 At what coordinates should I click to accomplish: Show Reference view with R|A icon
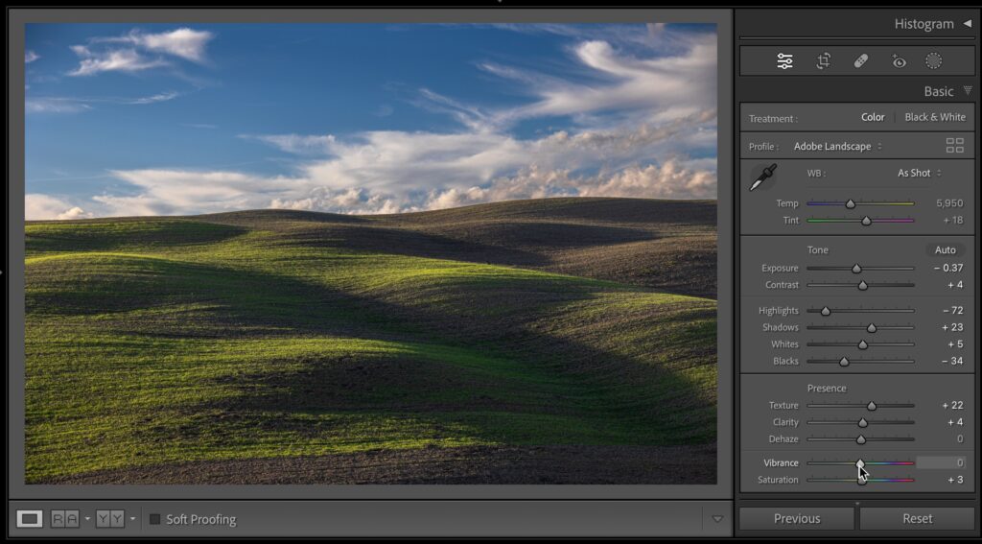point(65,519)
